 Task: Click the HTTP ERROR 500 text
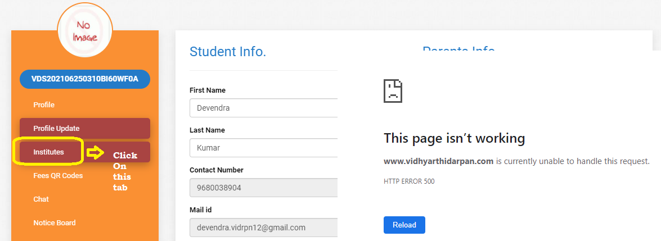pos(409,181)
